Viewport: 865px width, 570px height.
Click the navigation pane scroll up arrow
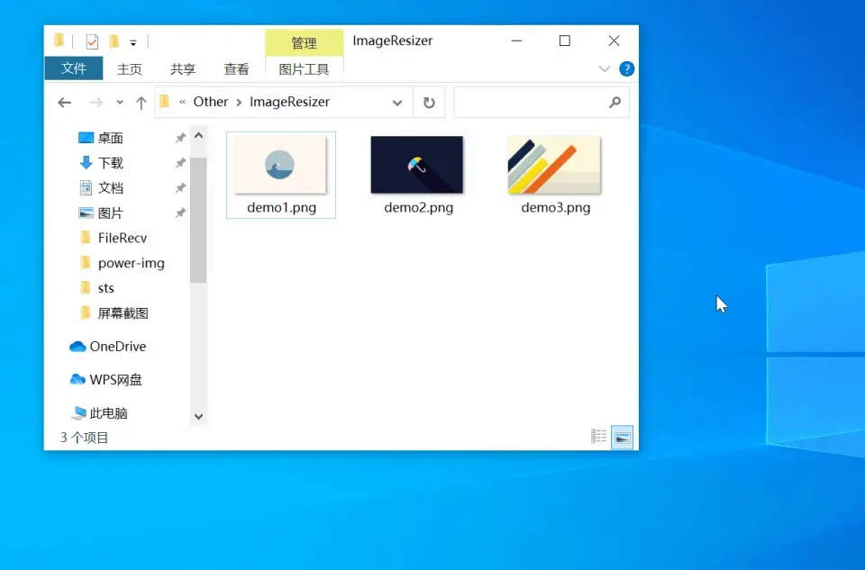click(x=198, y=136)
